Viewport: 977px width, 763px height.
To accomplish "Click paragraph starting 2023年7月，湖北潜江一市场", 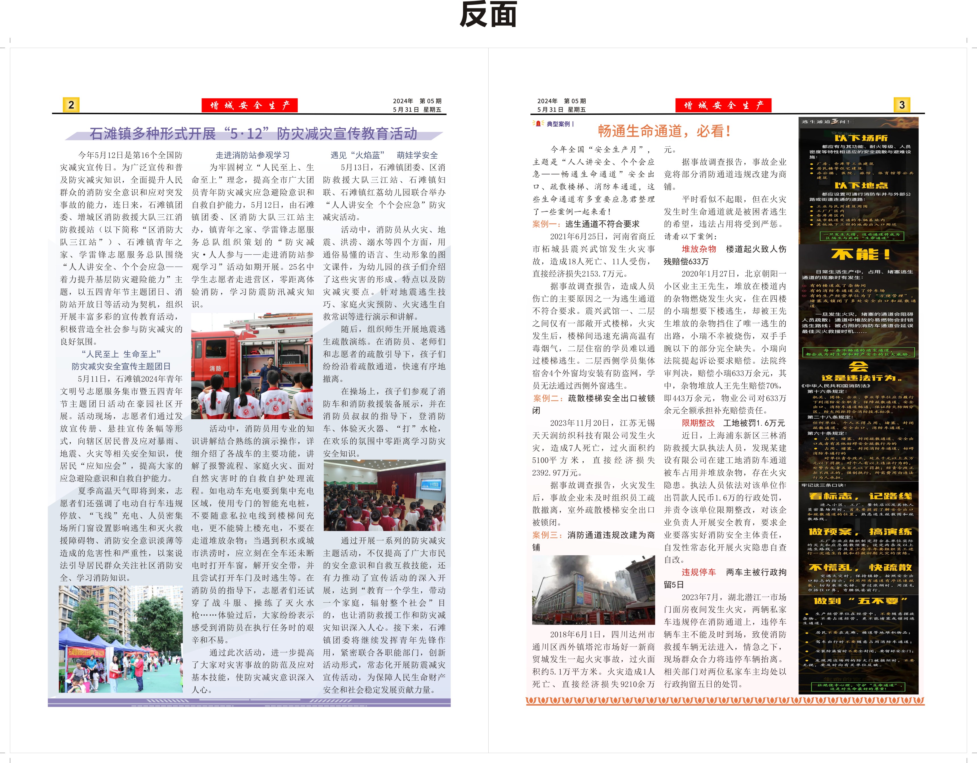I will click(x=725, y=640).
